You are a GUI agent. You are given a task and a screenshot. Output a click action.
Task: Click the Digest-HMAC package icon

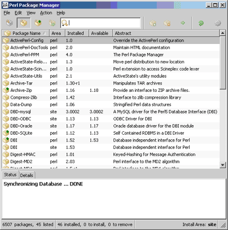click(x=6, y=155)
